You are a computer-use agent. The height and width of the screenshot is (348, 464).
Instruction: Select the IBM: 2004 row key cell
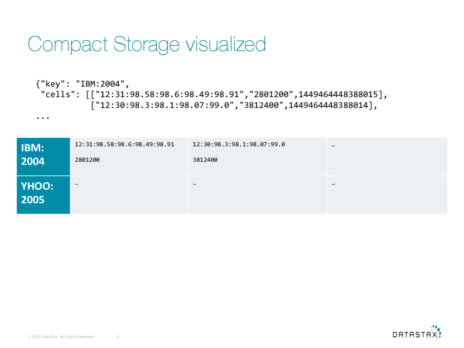(43, 156)
